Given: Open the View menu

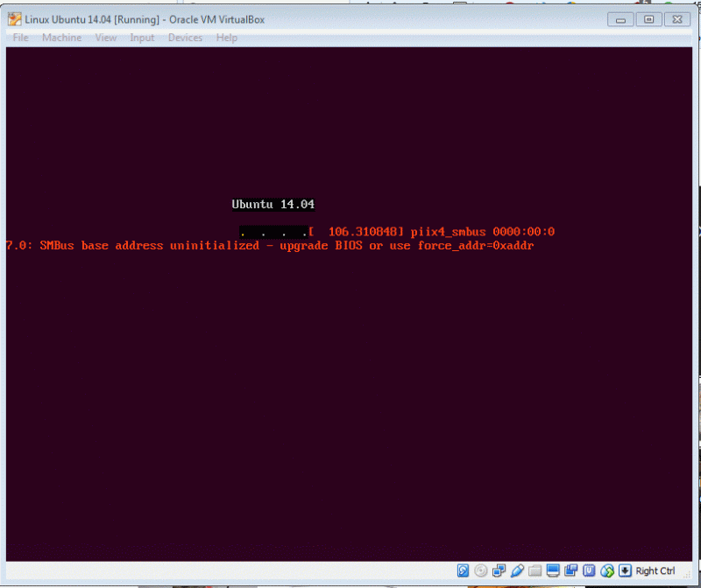Looking at the screenshot, I should click(105, 38).
